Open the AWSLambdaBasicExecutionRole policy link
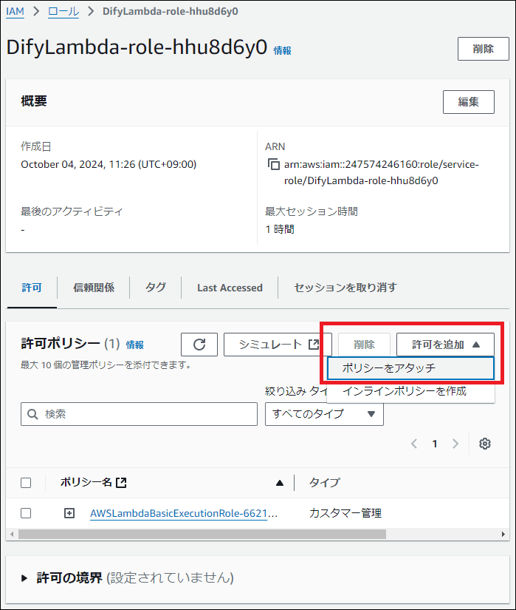Image resolution: width=516 pixels, height=610 pixels. click(184, 513)
